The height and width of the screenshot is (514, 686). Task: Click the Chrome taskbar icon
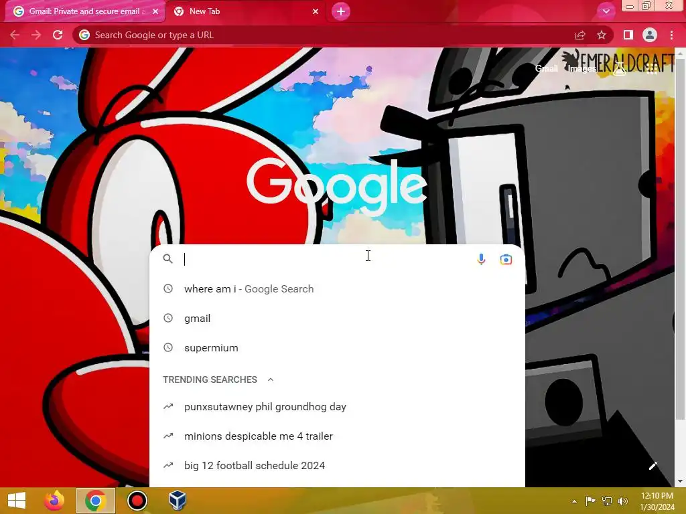click(x=96, y=501)
